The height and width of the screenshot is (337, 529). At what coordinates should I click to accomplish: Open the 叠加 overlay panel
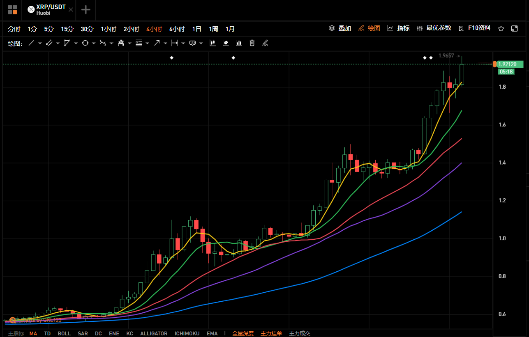coord(341,28)
